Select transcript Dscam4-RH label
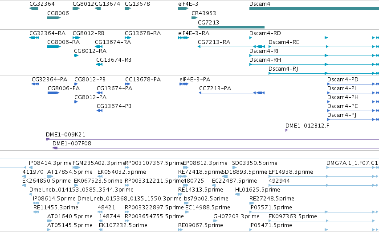This screenshot has width=379, height=232. click(x=265, y=60)
